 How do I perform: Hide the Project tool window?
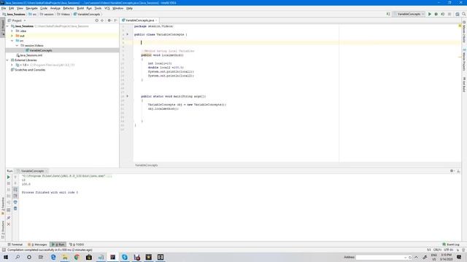[x=115, y=20]
